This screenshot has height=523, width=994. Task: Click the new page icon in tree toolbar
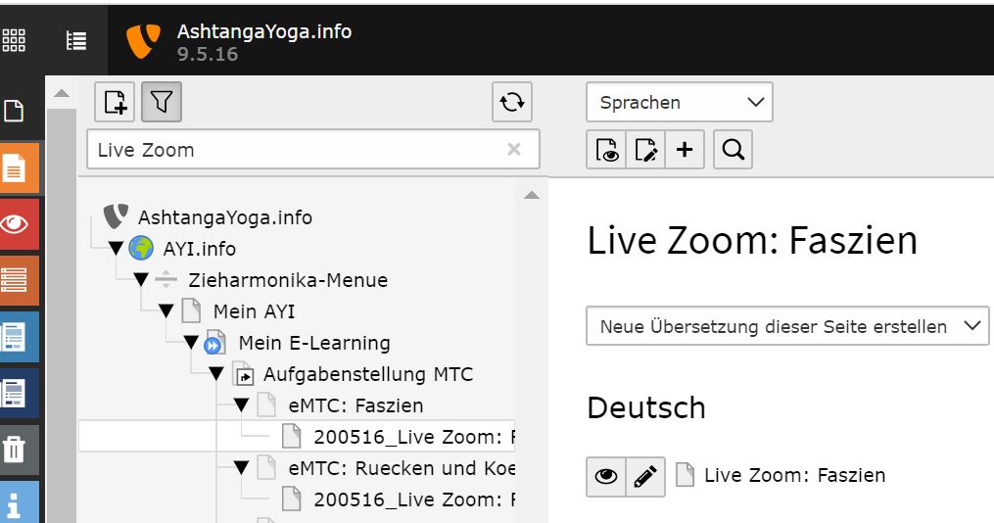(x=115, y=102)
